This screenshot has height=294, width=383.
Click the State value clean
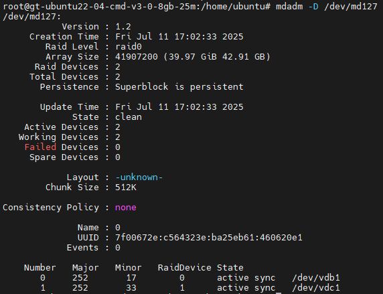click(x=129, y=117)
